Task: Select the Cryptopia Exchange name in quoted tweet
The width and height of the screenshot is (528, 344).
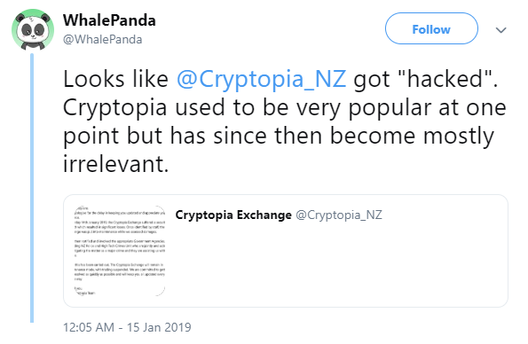Action: coord(233,215)
